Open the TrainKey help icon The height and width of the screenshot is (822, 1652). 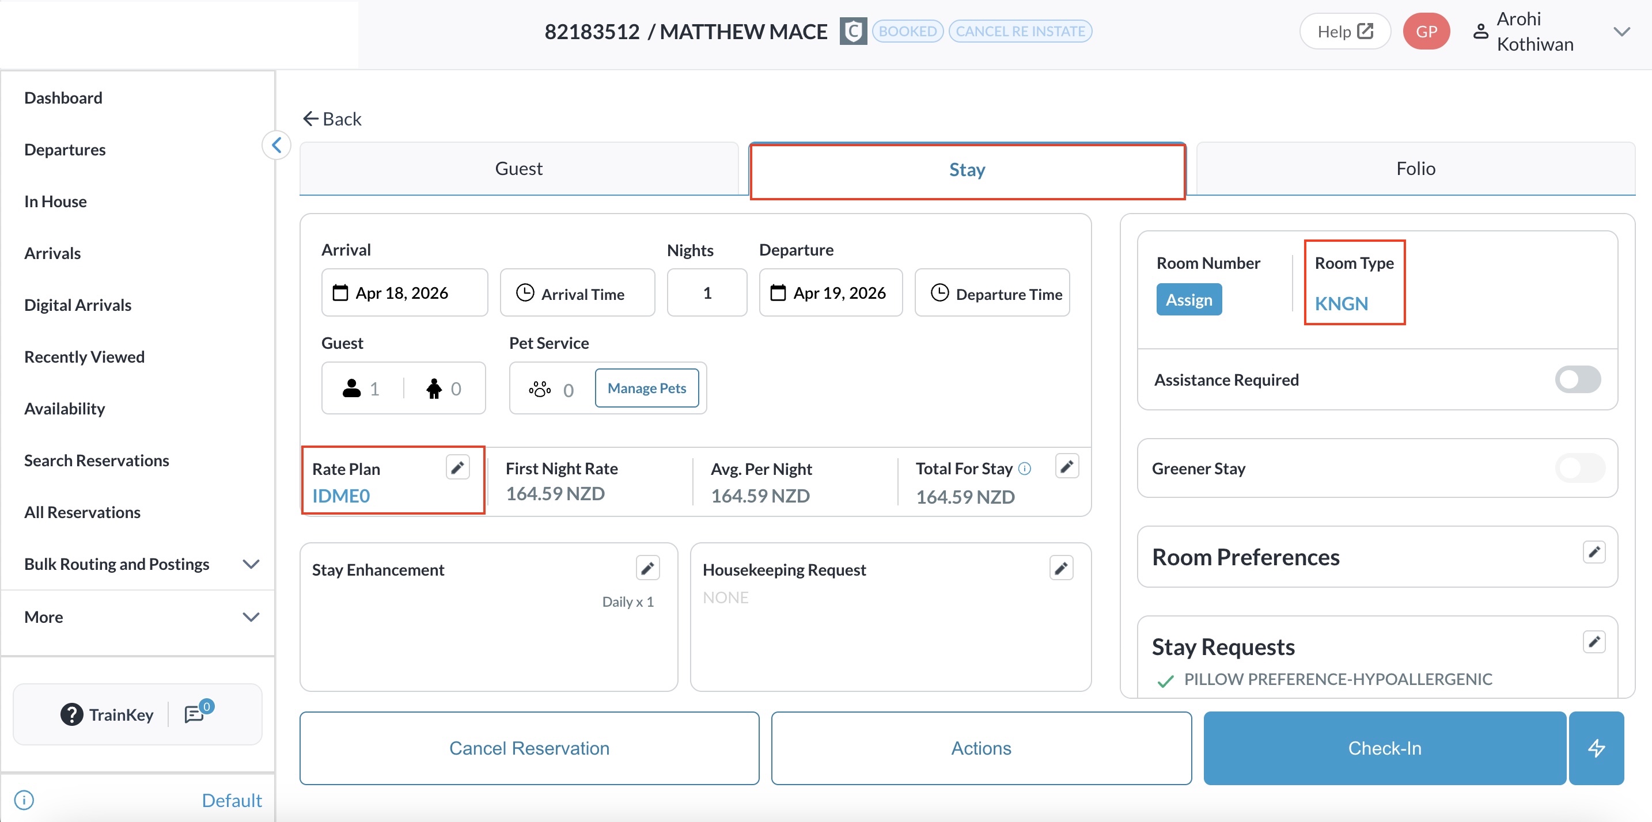tap(72, 714)
